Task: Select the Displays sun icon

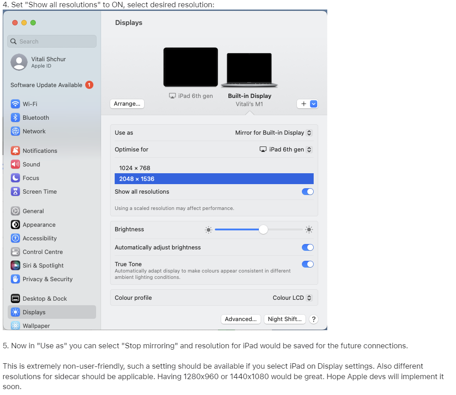Action: (x=15, y=312)
